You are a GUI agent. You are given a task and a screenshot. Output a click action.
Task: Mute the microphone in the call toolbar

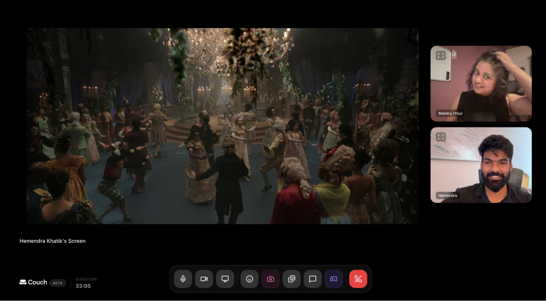183,279
